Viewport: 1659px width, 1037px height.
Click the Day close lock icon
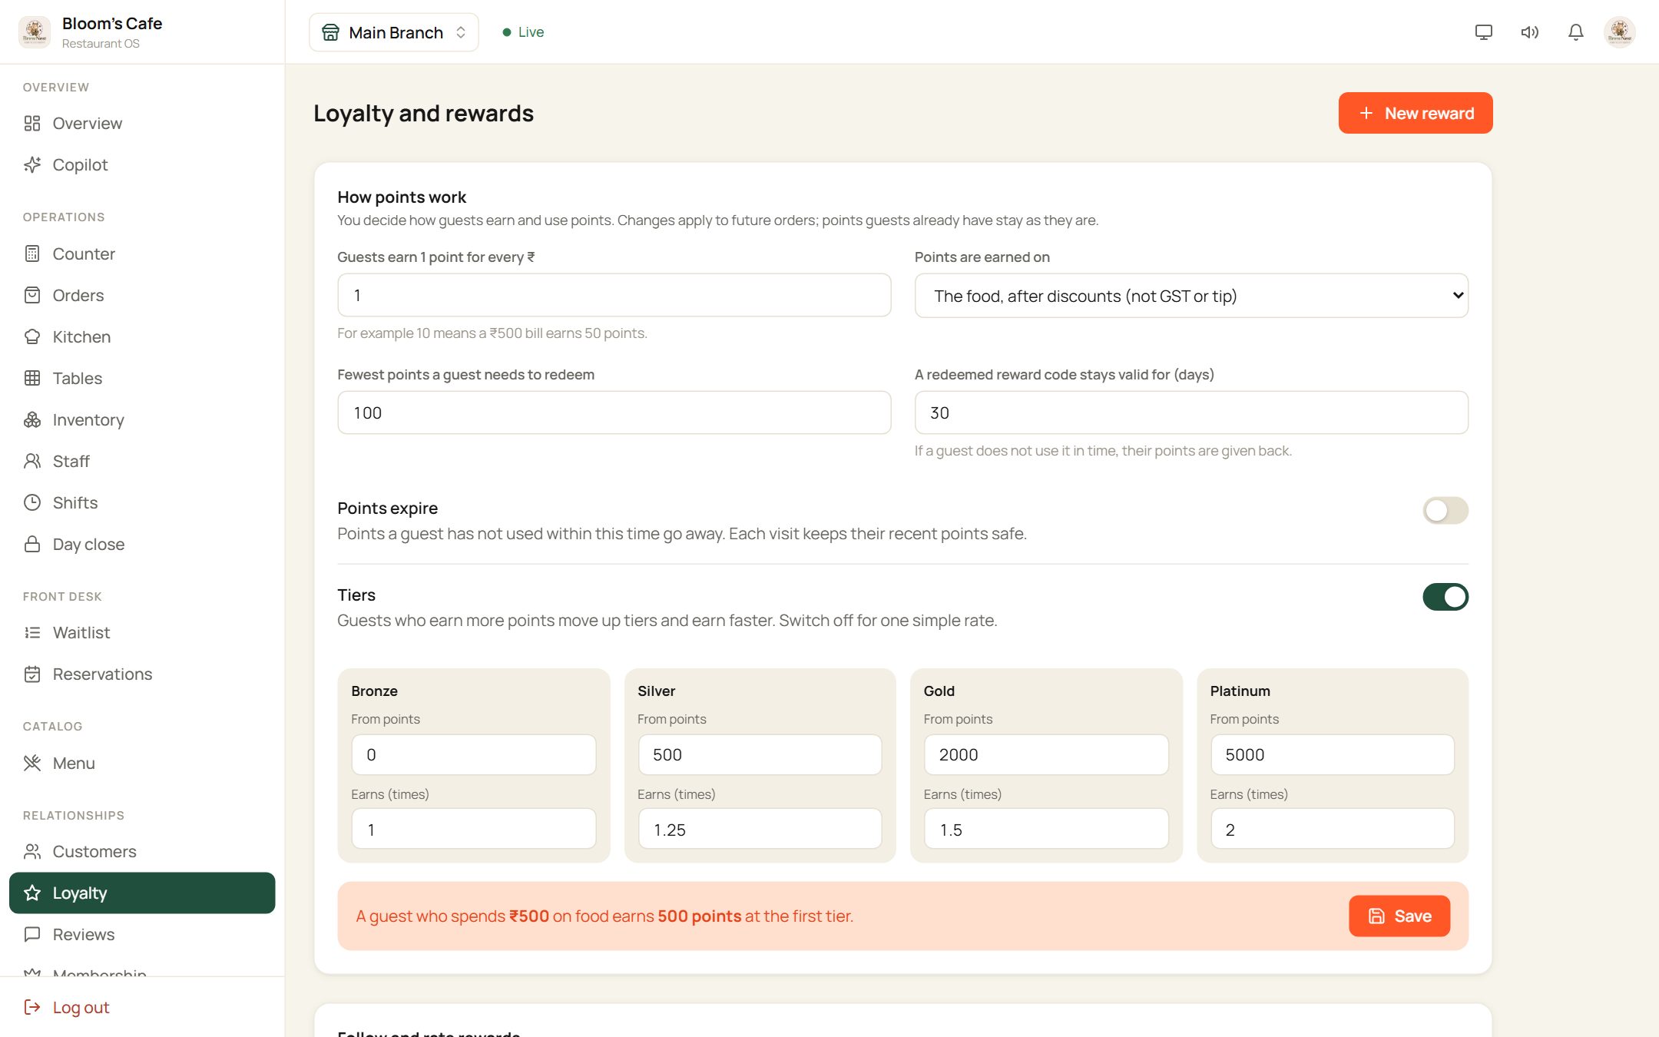click(x=32, y=545)
